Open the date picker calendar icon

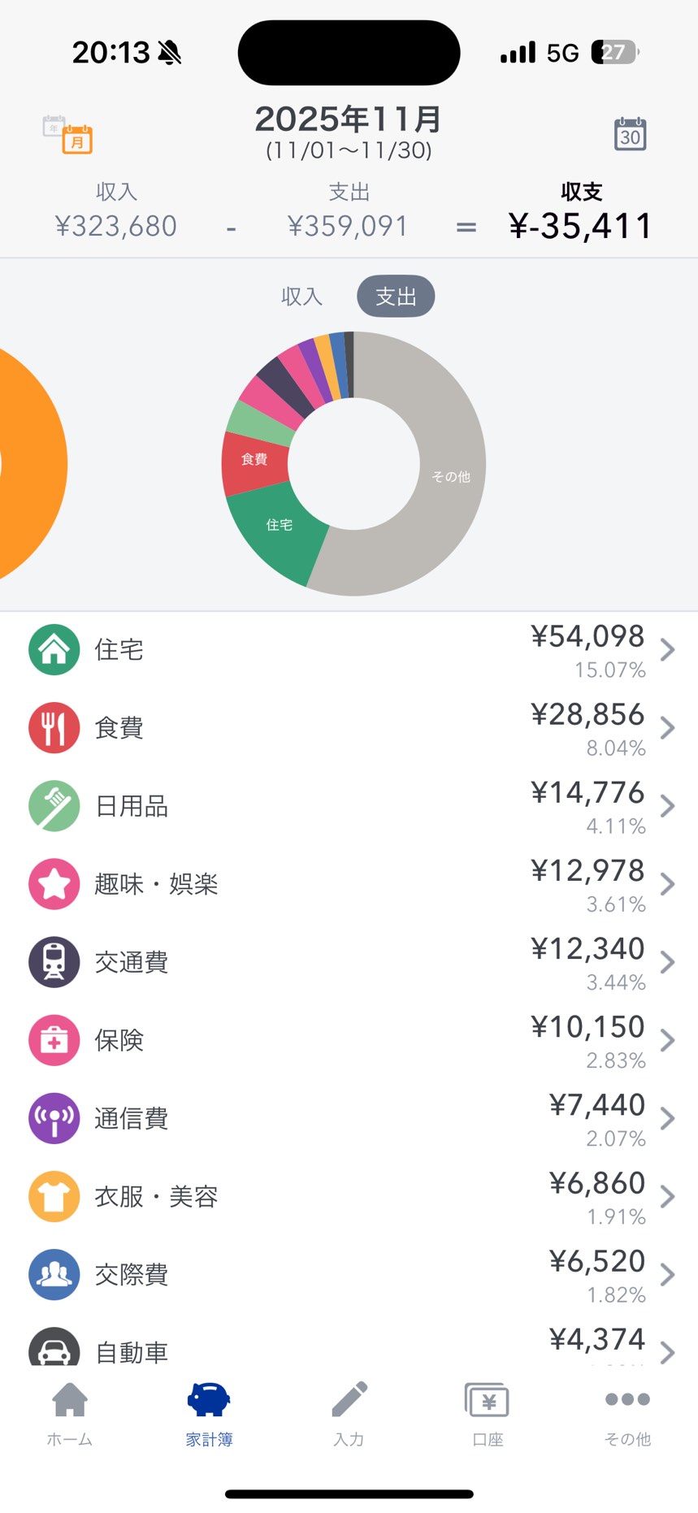tap(630, 134)
